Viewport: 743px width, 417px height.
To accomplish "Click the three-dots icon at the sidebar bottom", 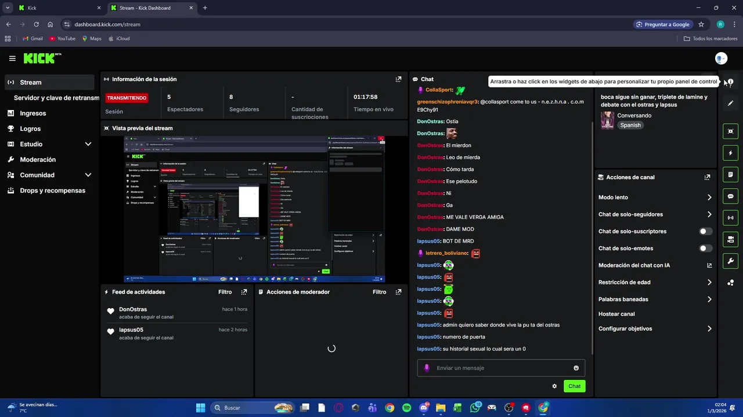I will 731,283.
